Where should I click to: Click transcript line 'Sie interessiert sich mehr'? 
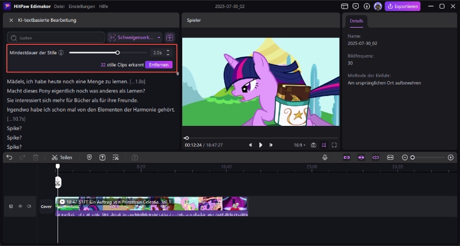[x=72, y=100]
